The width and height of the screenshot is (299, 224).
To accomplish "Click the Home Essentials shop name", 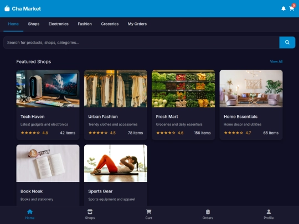I will point(240,117).
